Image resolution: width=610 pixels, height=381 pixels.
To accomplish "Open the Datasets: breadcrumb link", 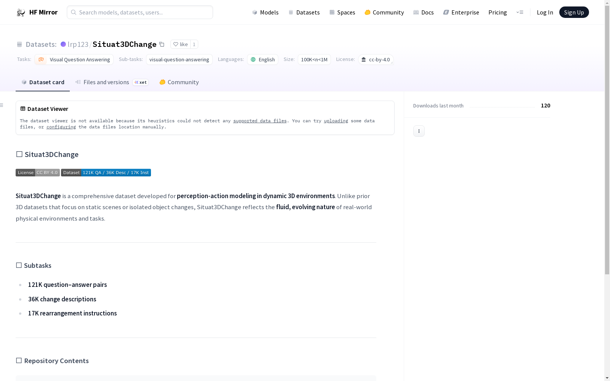I will [x=41, y=44].
